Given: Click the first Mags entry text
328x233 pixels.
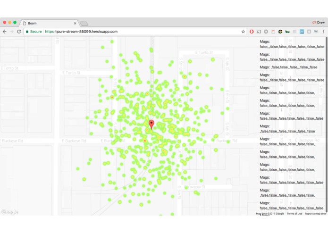Looking at the screenshot, I should coord(292,44).
